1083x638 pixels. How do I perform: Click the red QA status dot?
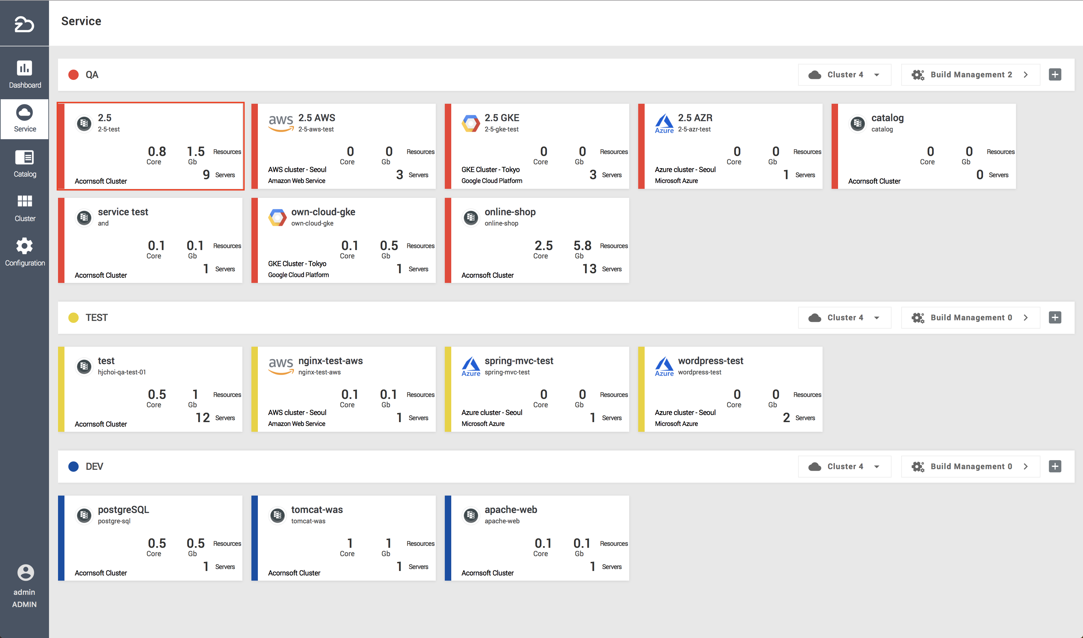point(73,75)
